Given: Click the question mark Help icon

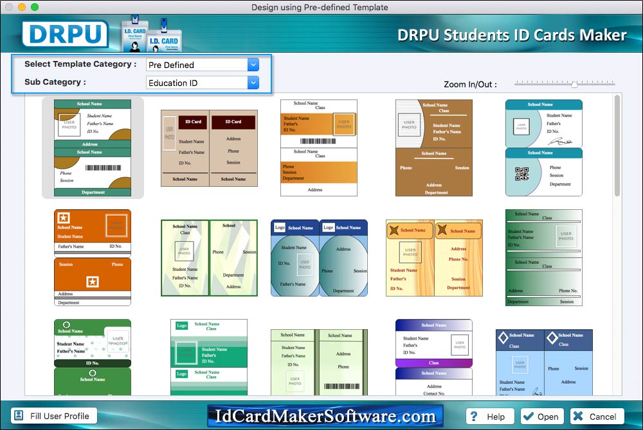Looking at the screenshot, I should [x=474, y=416].
